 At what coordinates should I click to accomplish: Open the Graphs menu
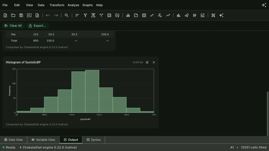pos(87,5)
